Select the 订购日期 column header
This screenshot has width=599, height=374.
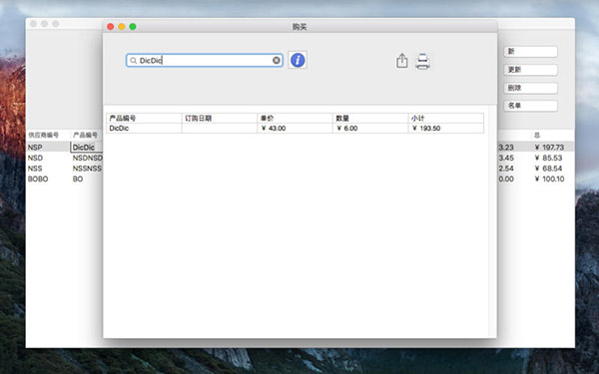coord(220,118)
